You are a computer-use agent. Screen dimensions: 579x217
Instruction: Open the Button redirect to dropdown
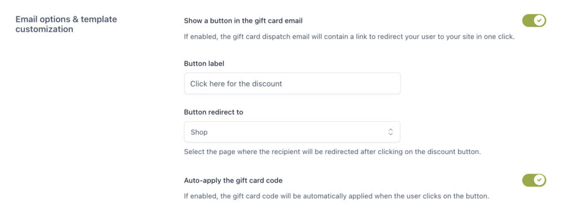pos(292,132)
